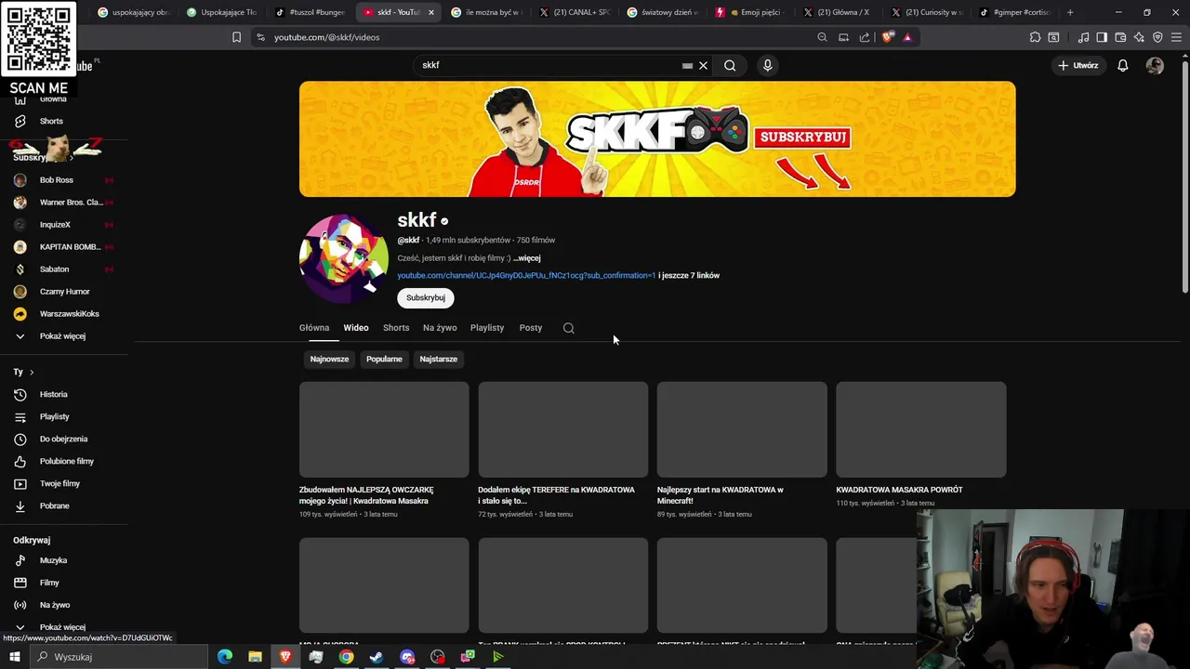
Task: Expand the channel description via ...więcej
Action: click(x=526, y=258)
